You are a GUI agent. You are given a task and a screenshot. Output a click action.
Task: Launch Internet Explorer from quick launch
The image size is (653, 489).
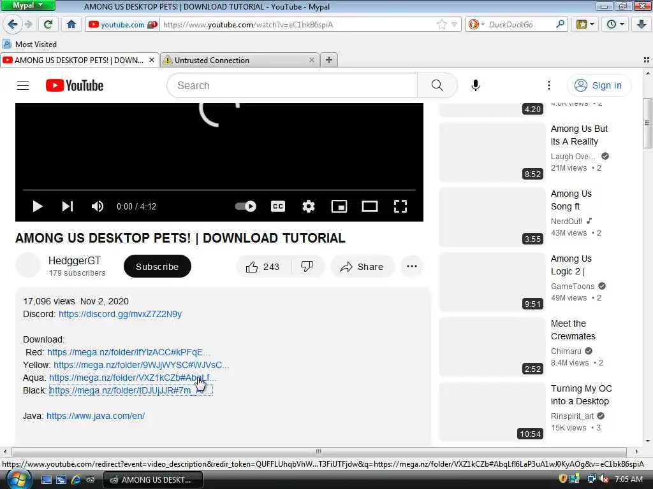point(76,479)
